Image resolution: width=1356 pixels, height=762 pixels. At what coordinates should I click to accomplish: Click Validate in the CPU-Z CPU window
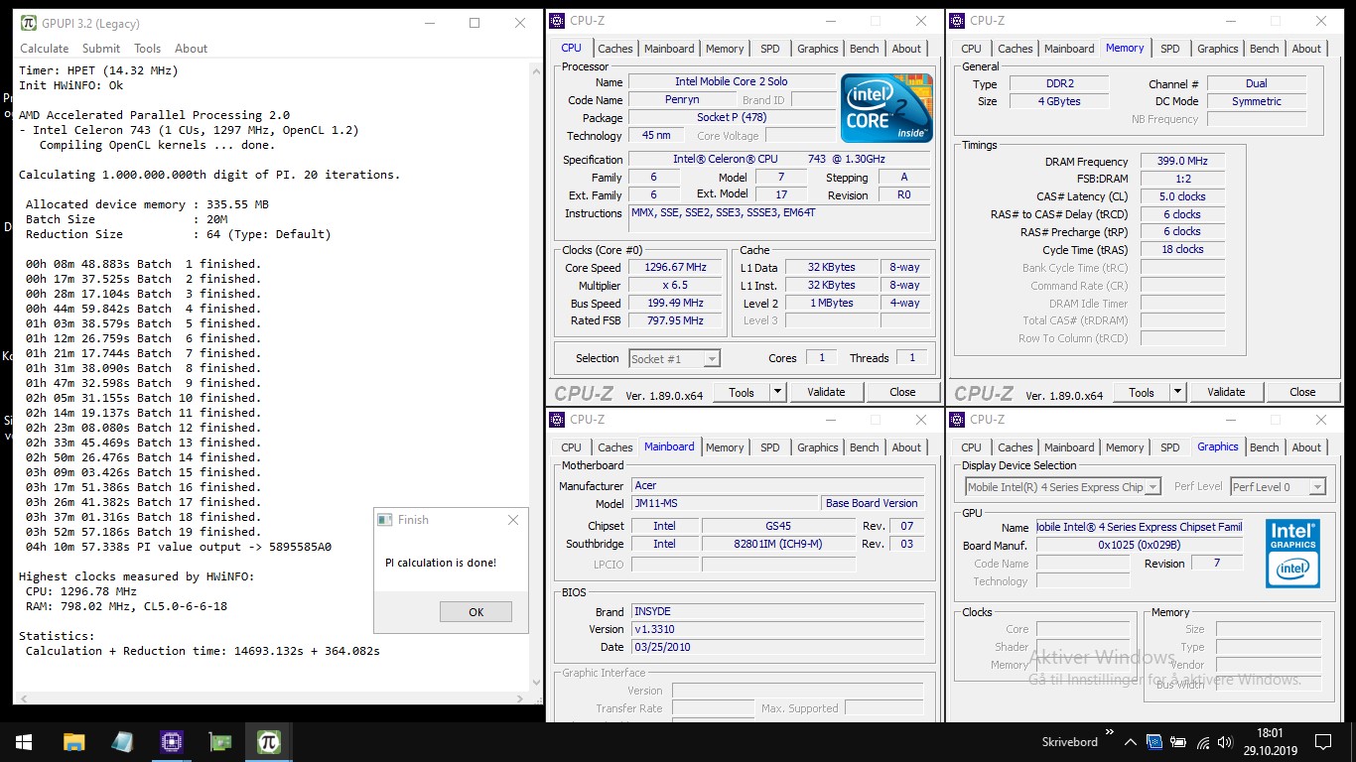[826, 392]
